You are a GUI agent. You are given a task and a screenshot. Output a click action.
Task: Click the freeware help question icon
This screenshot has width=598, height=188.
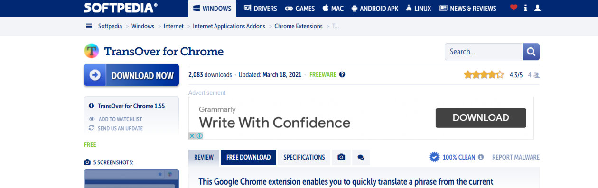(x=342, y=75)
